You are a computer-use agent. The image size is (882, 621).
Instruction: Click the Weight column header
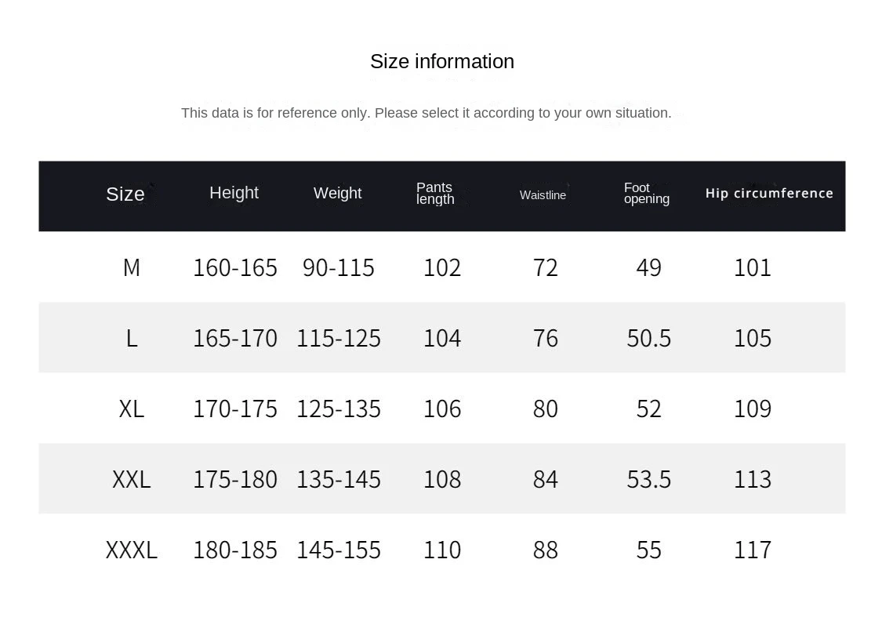pyautogui.click(x=337, y=193)
